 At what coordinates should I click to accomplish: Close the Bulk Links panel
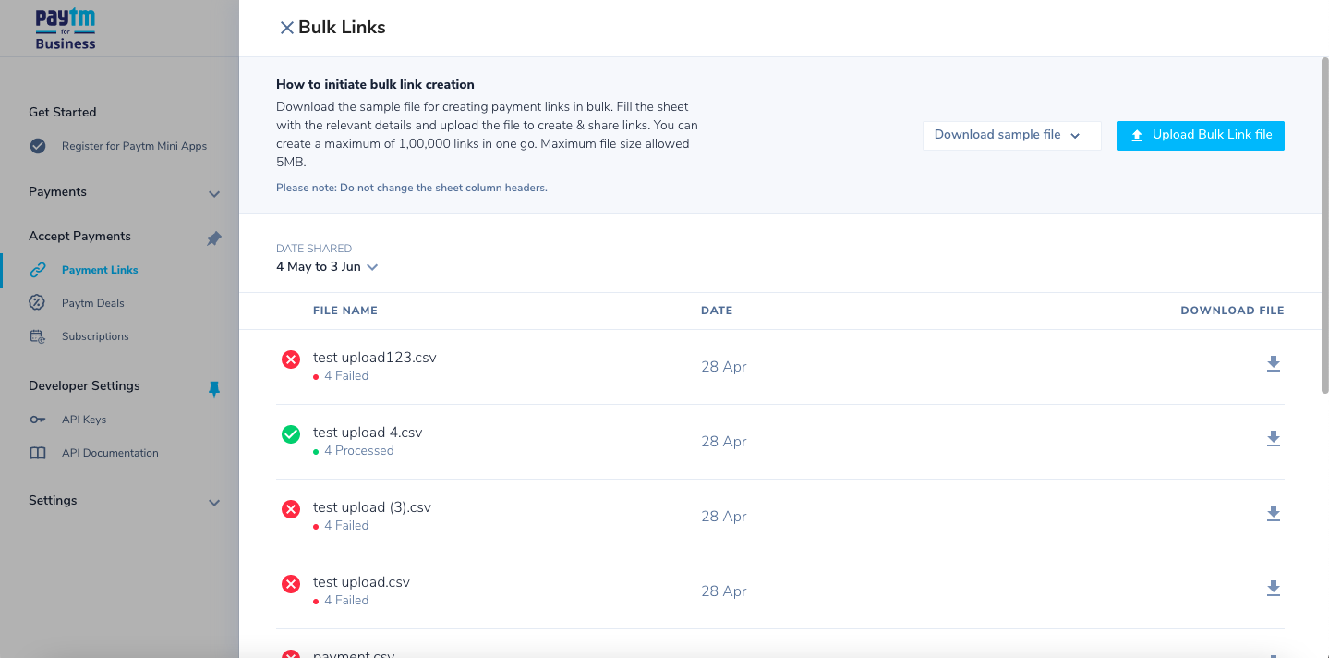(x=287, y=28)
